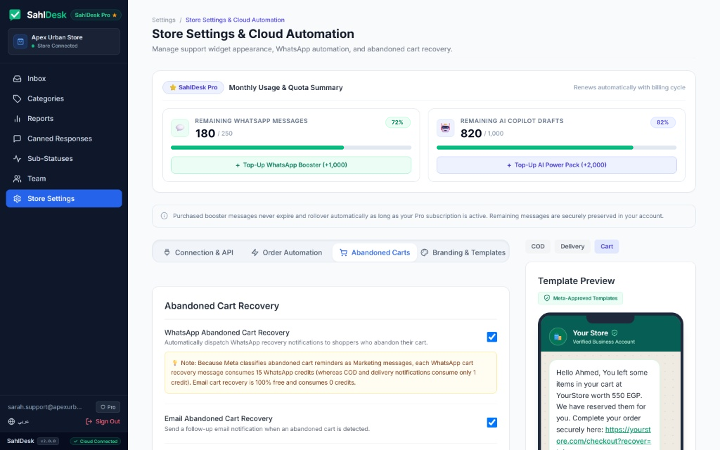Click the AI Copilot drafts progress bar
The width and height of the screenshot is (720, 450).
(x=557, y=148)
